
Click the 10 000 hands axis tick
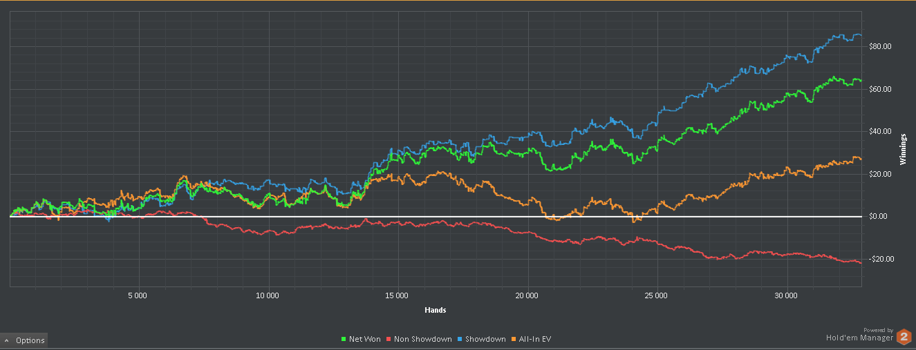[x=268, y=295]
